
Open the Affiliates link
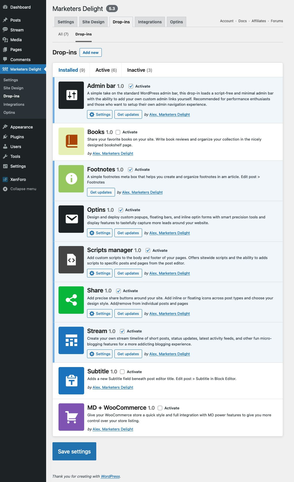(259, 21)
